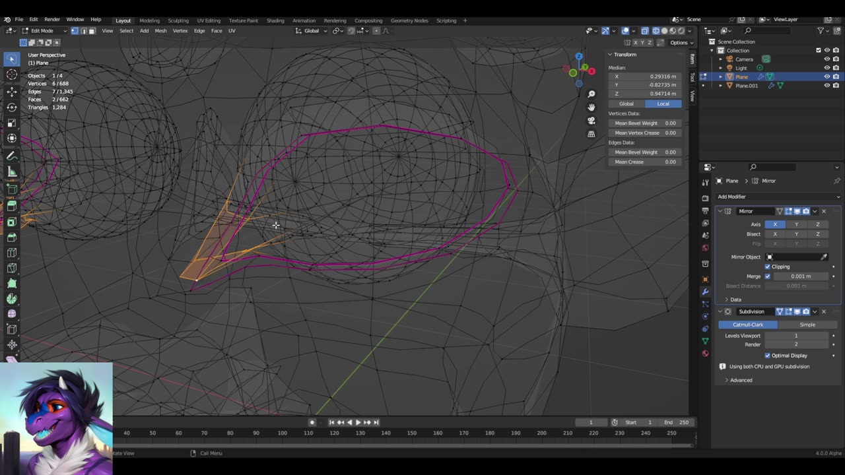Click the viewport zoom magnifier icon
Screen dimensions: 845x475
click(591, 94)
